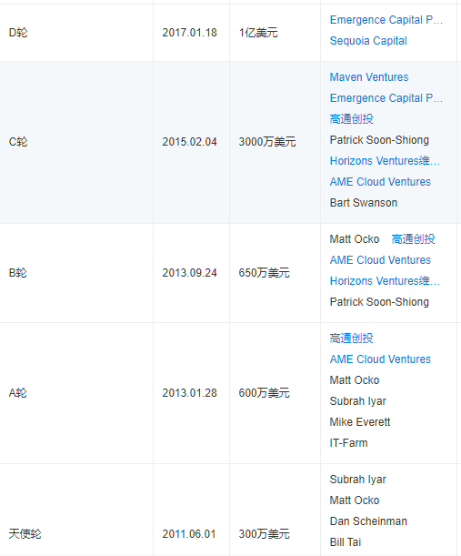Image resolution: width=461 pixels, height=556 pixels.
Task: Open the Maven Ventures investor link
Action: 369,77
